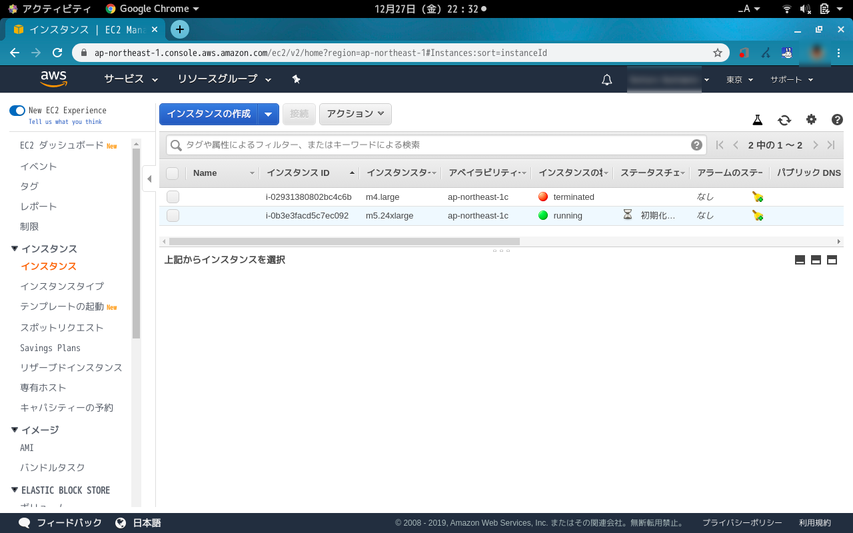Click the 接続 button
The height and width of the screenshot is (533, 853).
click(x=299, y=114)
